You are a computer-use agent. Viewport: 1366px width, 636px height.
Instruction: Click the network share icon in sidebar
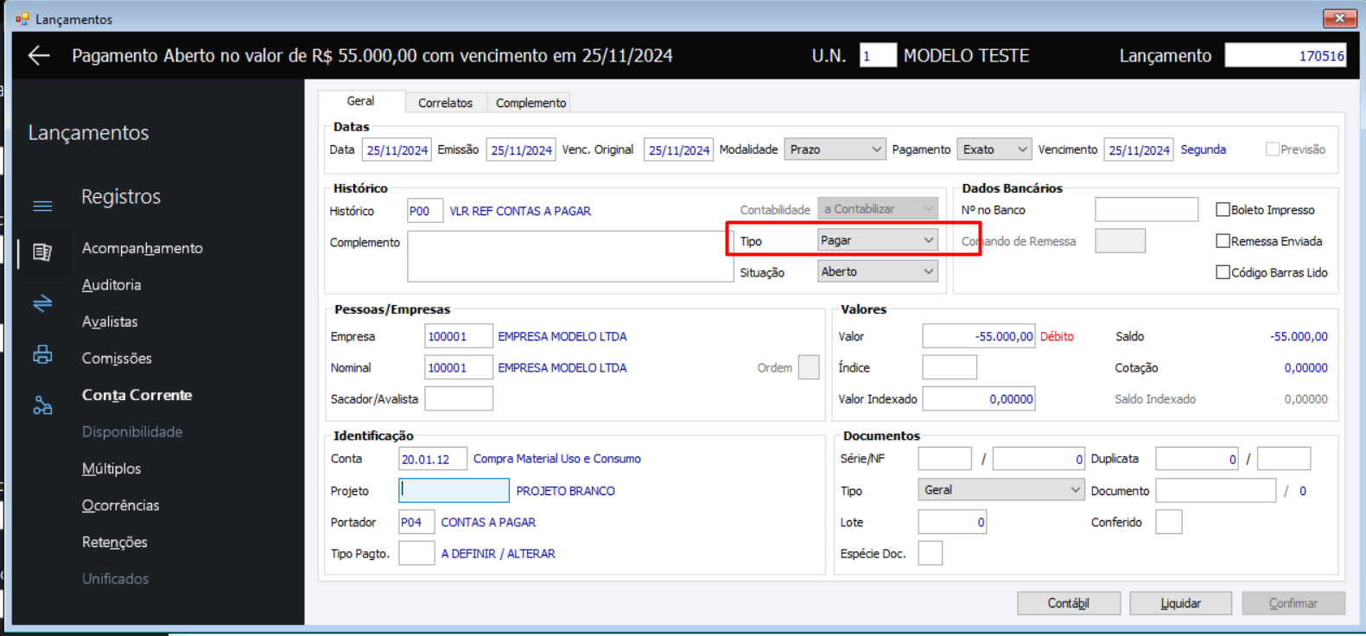coord(42,405)
